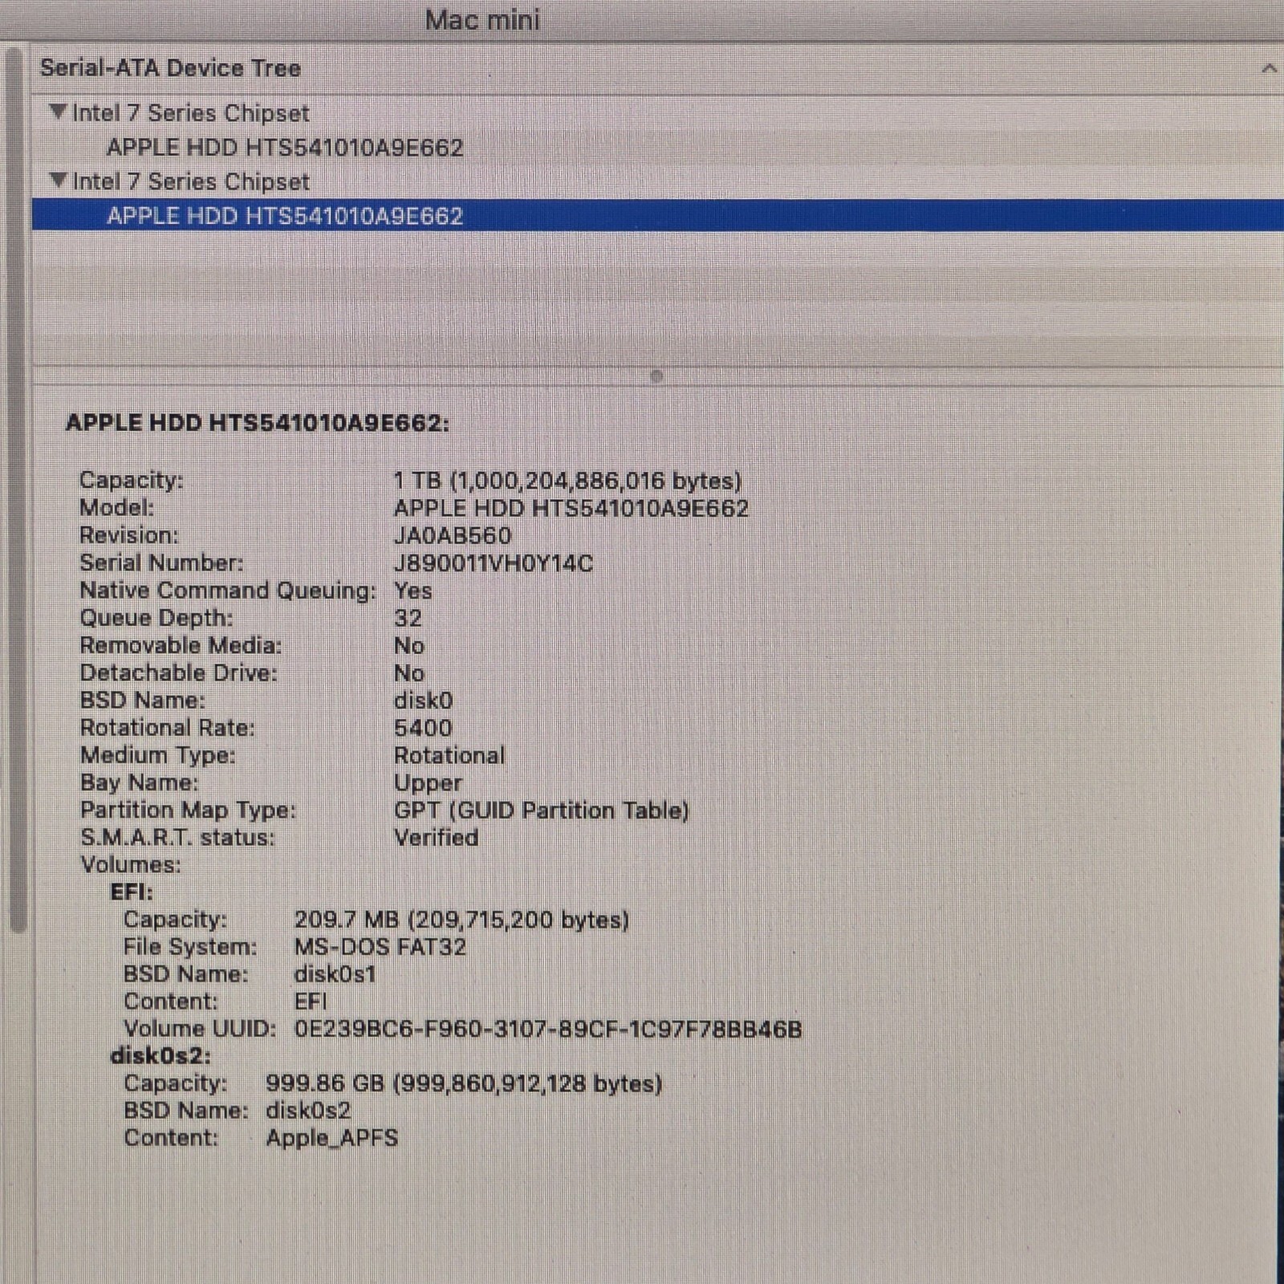Collapse the Intel 7 Series Chipset above the highlighted HDD
This screenshot has height=1284, width=1284.
click(x=58, y=181)
